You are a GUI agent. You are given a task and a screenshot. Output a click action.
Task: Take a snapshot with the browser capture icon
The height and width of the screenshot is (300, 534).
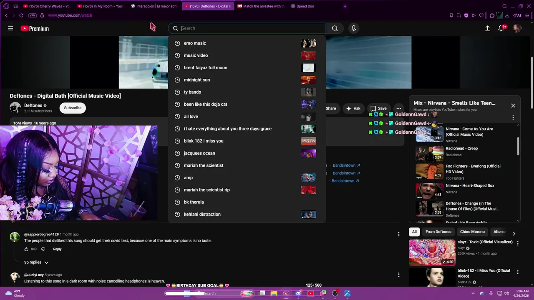point(458,15)
